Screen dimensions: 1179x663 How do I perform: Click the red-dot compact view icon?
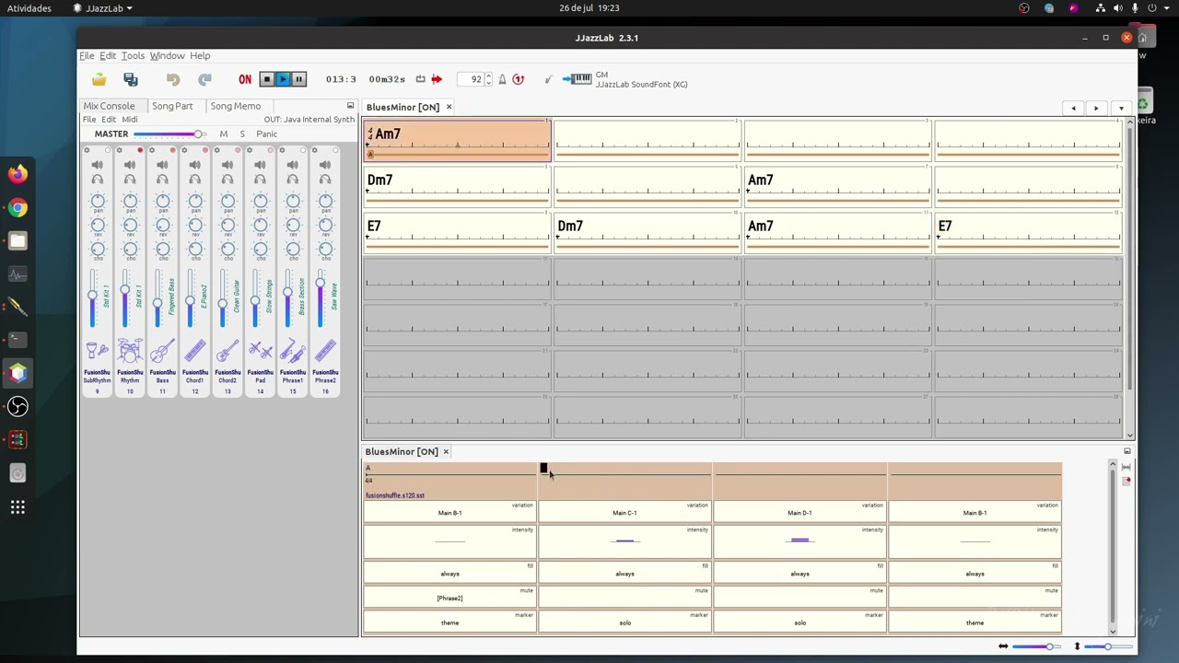(x=1126, y=482)
